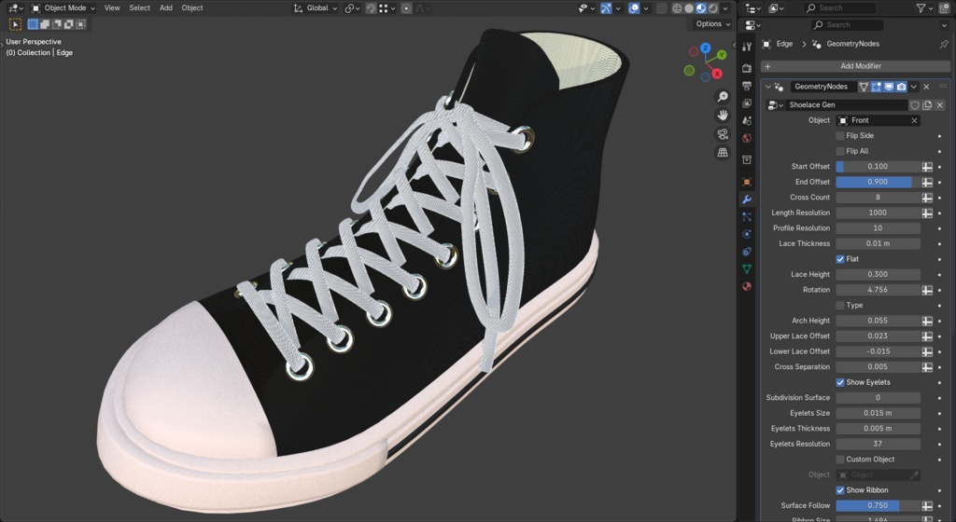This screenshot has width=956, height=522.
Task: Open the Object Mode dropdown
Action: click(63, 7)
